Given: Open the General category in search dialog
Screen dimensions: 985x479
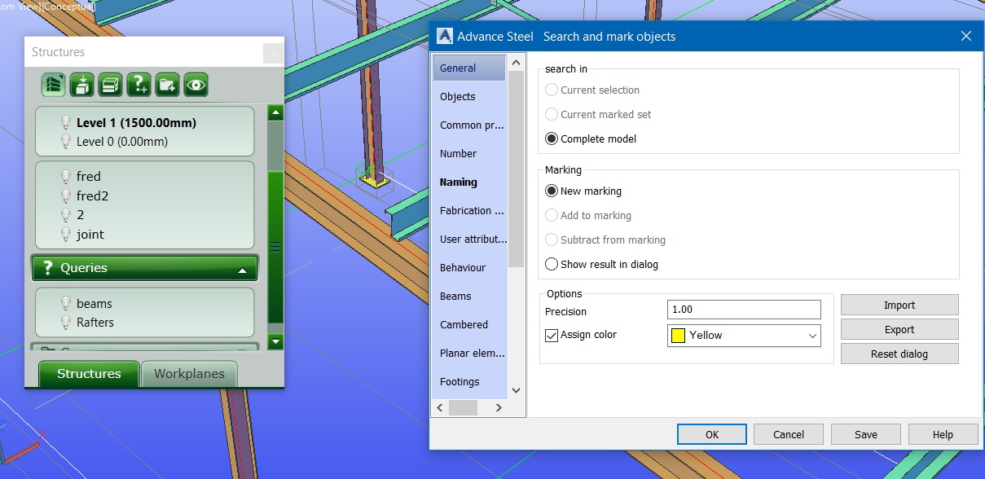Looking at the screenshot, I should pos(469,68).
